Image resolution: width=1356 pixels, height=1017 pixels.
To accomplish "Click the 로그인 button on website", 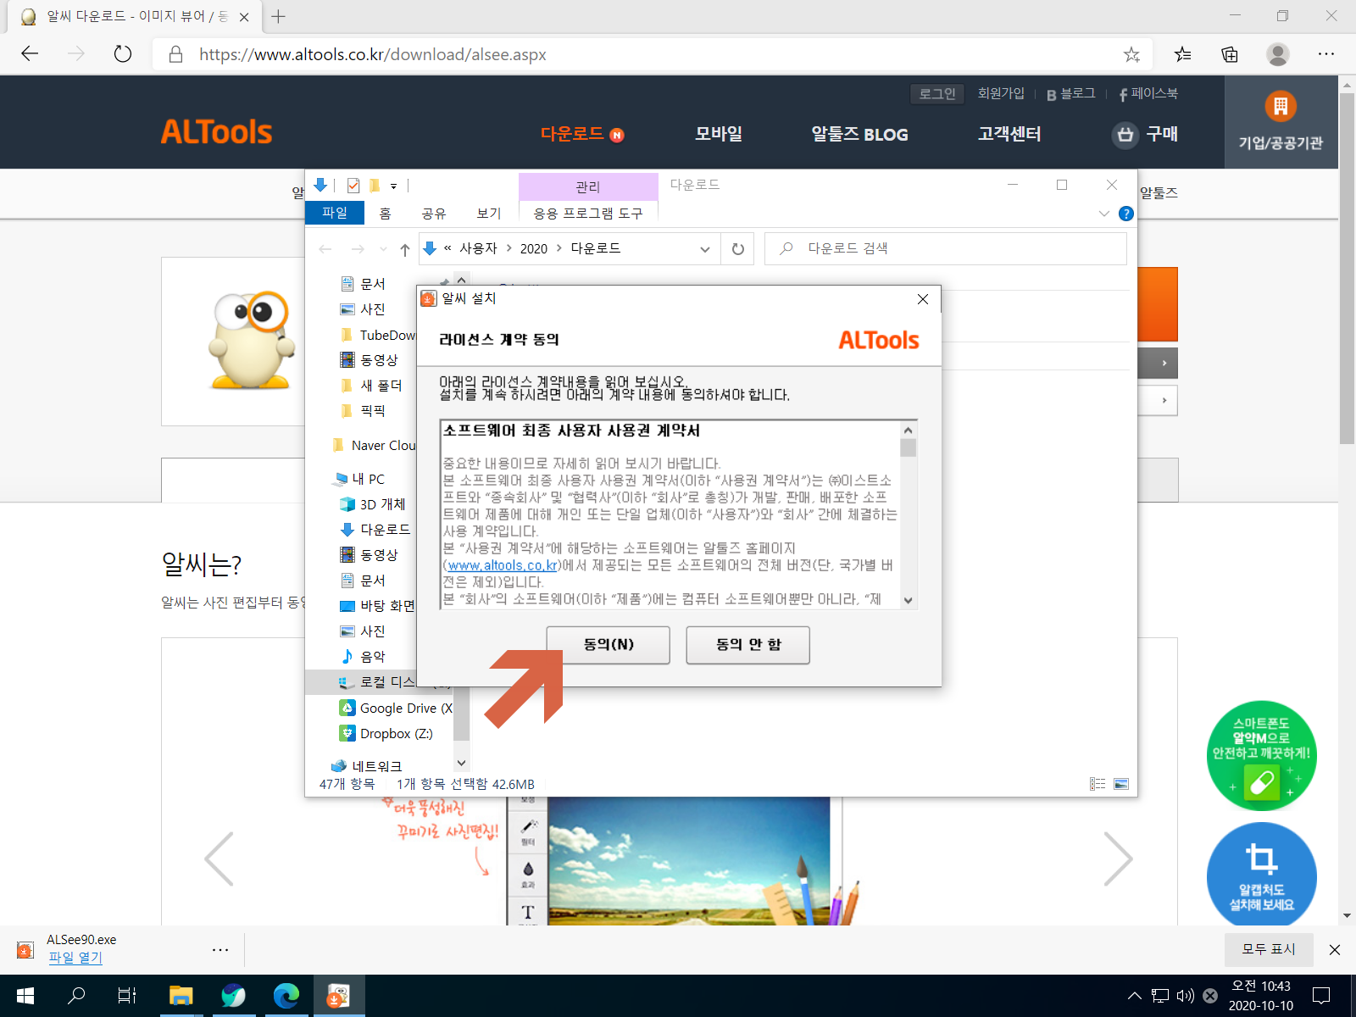I will 936,94.
